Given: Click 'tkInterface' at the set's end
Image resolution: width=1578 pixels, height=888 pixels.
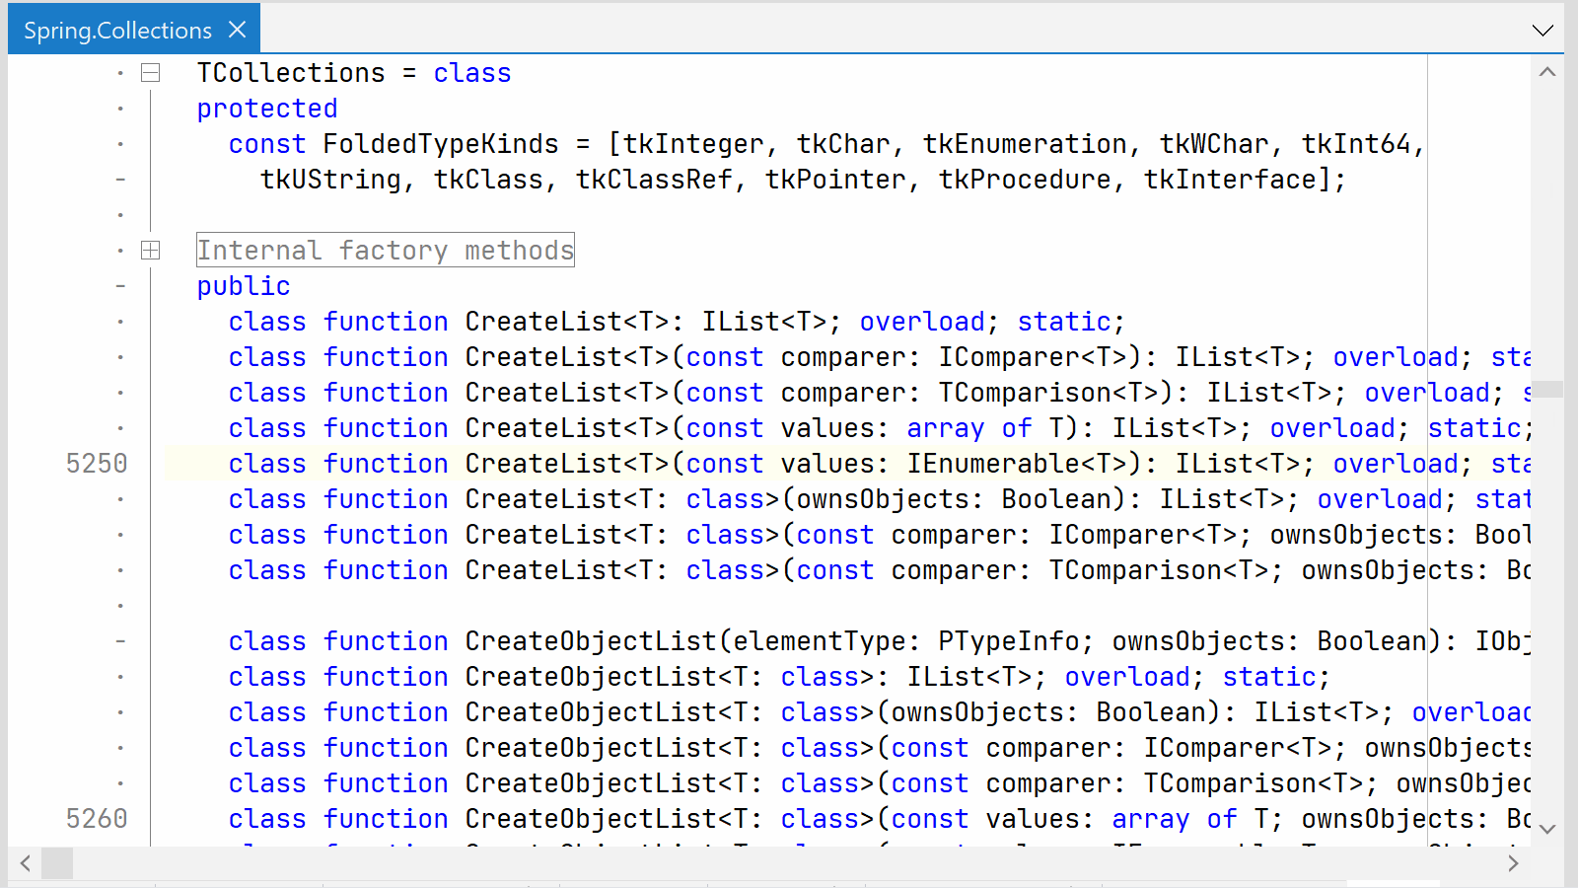Looking at the screenshot, I should tap(1230, 180).
